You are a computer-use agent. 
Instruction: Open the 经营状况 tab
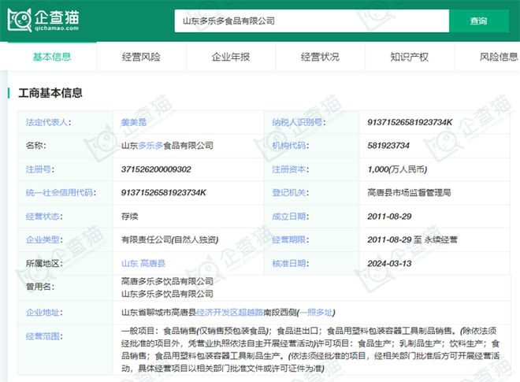[320, 57]
